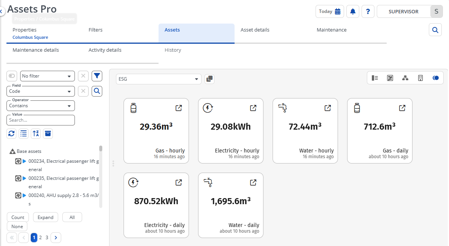Click the checklist selection icon
This screenshot has height=246, width=449.
24,133
